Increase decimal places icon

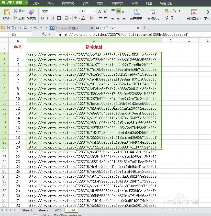[166, 18]
